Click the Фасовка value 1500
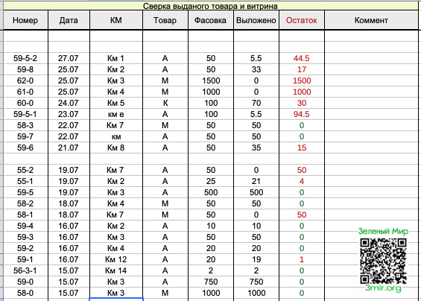421x301 pixels. tap(211, 80)
